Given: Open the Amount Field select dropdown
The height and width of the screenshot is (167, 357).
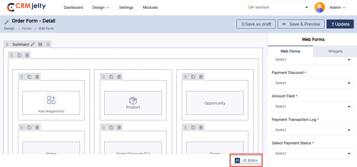Looking at the screenshot, I should click(x=313, y=106).
